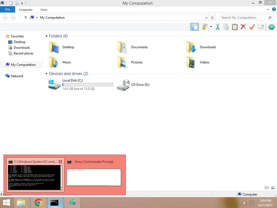This screenshot has height=208, width=277.
Task: Click the search magnifier icon
Action: [270, 18]
